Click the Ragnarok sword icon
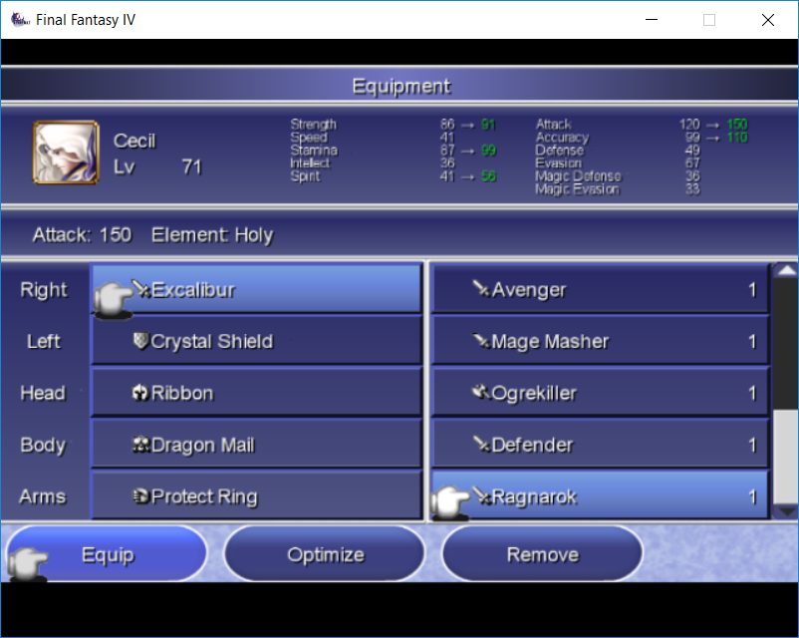 click(x=481, y=495)
